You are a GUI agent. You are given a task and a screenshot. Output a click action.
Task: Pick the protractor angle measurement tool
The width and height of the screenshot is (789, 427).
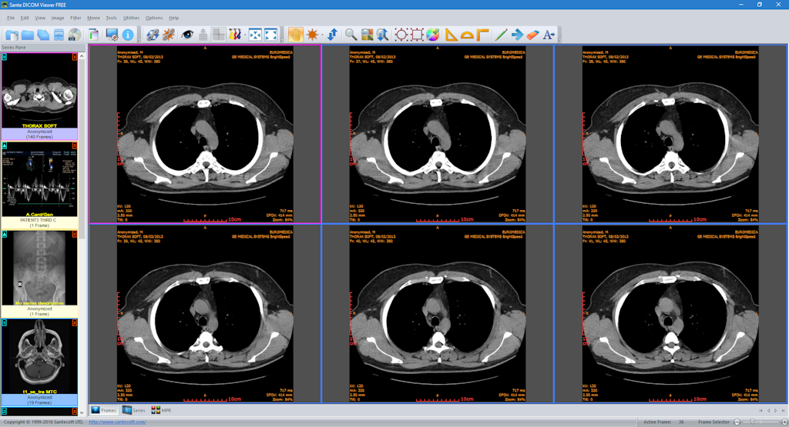click(467, 35)
